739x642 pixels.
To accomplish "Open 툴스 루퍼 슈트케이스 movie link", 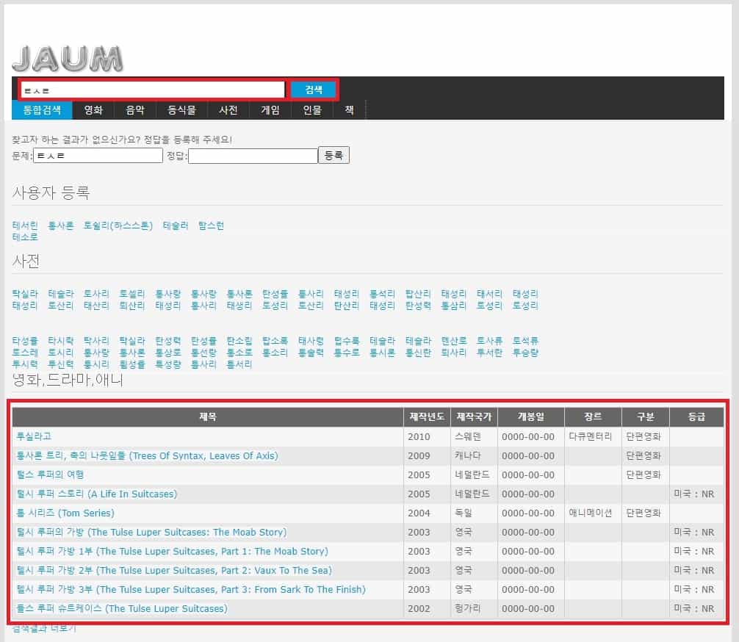I will click(x=122, y=608).
